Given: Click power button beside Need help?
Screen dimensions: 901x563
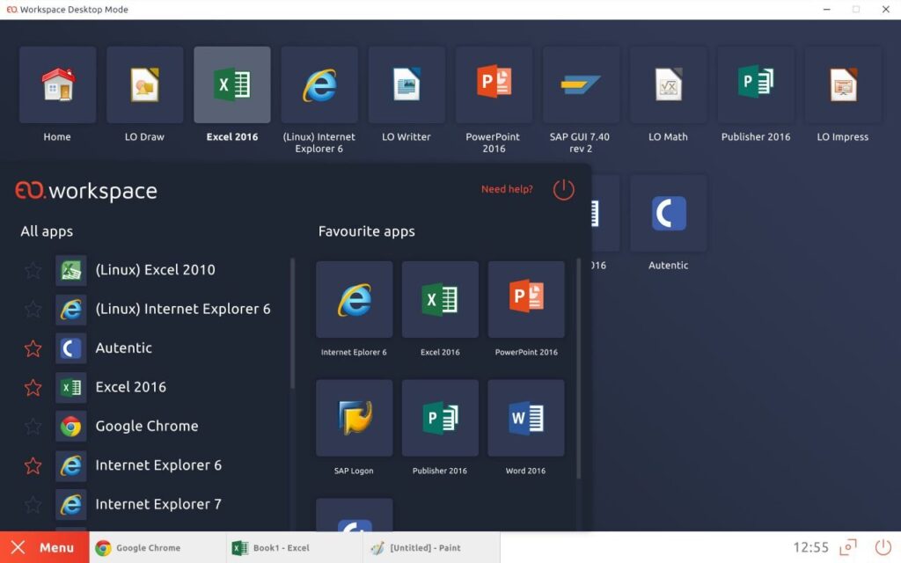Looking at the screenshot, I should [564, 190].
